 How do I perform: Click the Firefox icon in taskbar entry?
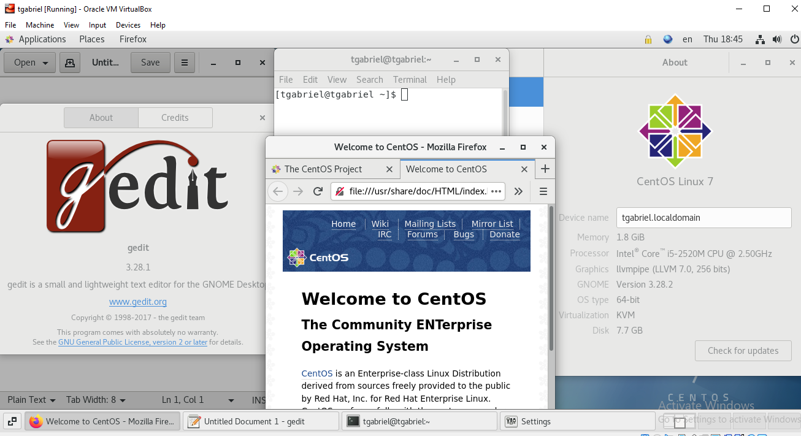click(36, 421)
